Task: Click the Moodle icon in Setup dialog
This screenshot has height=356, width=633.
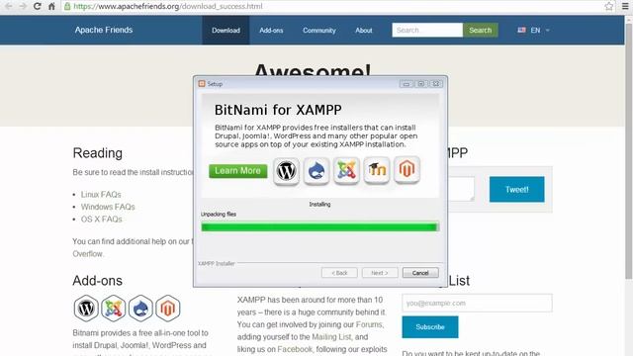Action: tap(377, 170)
